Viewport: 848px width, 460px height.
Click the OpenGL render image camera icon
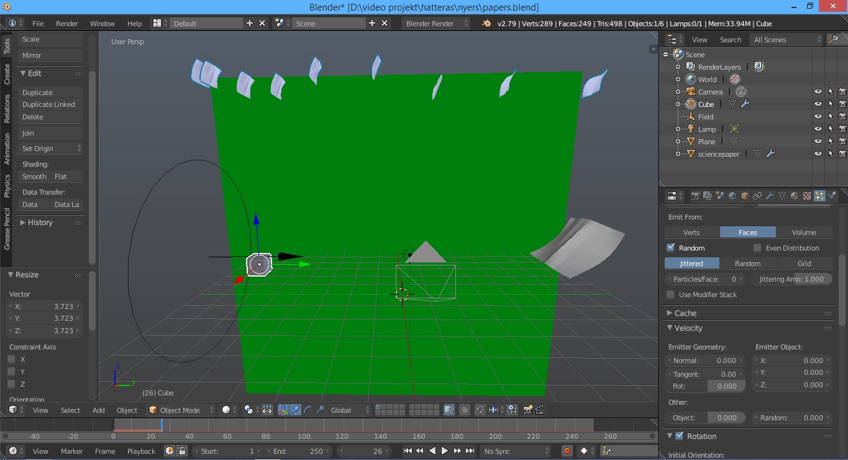[527, 410]
